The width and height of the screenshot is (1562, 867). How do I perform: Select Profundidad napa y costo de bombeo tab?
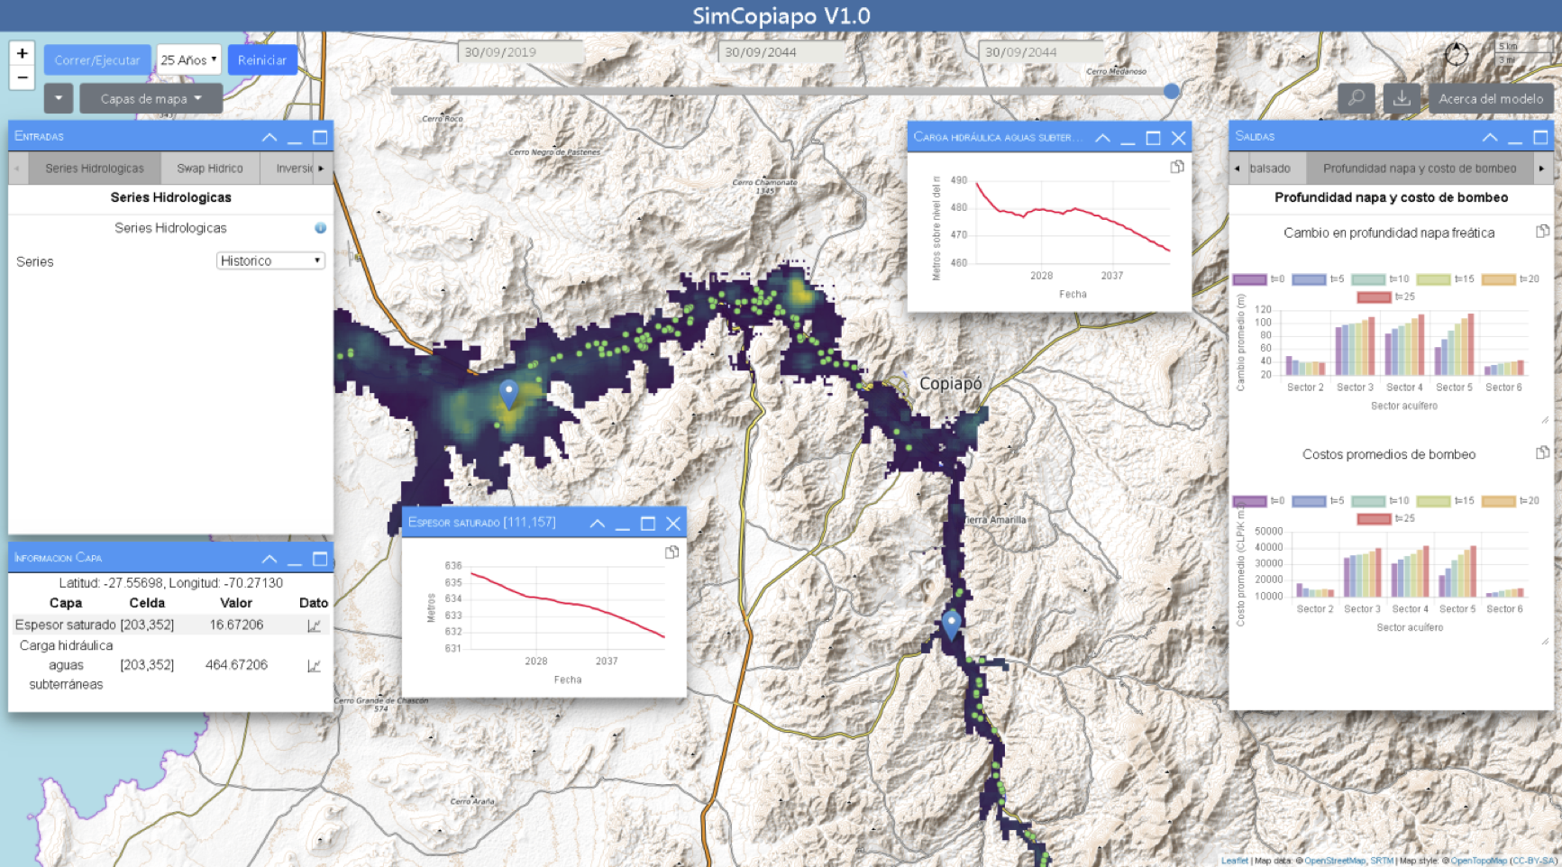[x=1420, y=169]
